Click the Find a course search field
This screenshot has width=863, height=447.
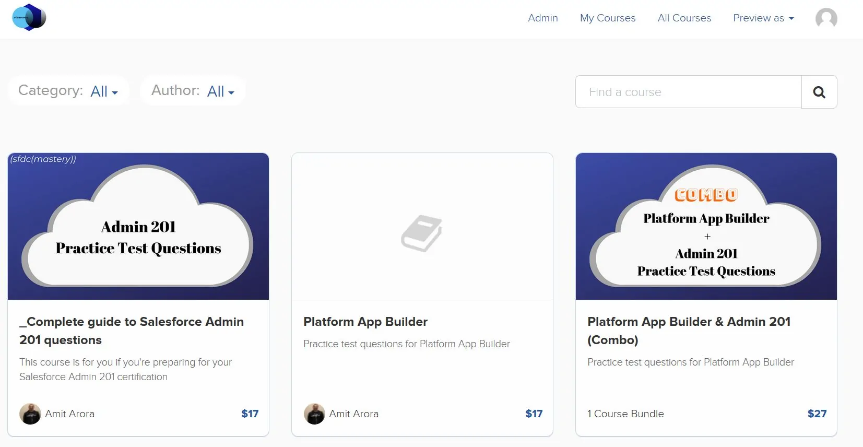click(x=688, y=92)
